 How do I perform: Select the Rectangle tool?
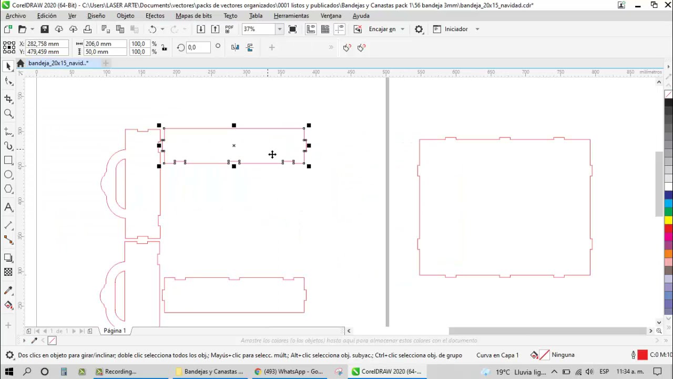point(8,160)
